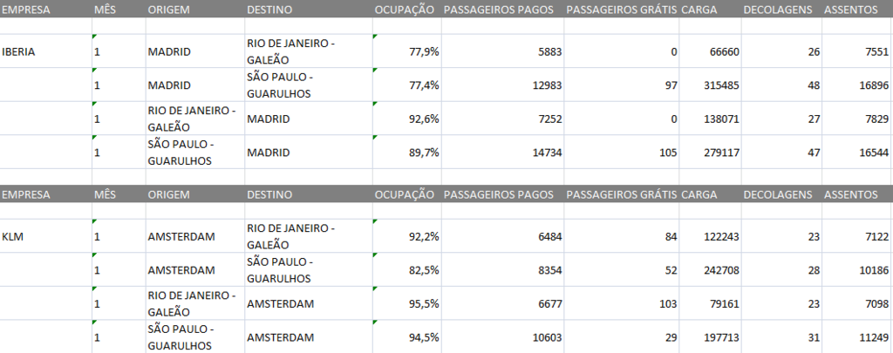The width and height of the screenshot is (893, 353).
Task: Select the 95,5% occupancy cell
Action: coord(407,304)
